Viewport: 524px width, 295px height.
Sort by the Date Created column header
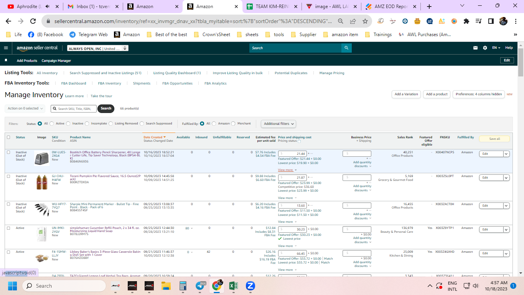155,137
